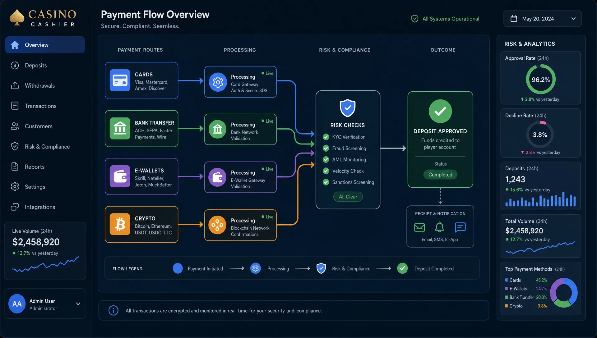Image resolution: width=597 pixels, height=338 pixels.
Task: Click the Risk & Compliance shield in Flow Legend
Action: (321, 268)
